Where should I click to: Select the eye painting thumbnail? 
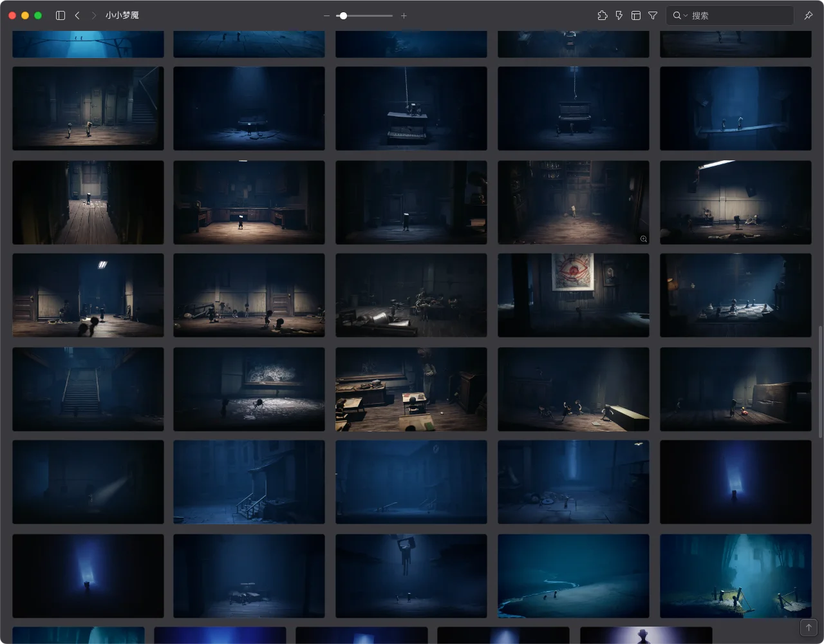(574, 295)
